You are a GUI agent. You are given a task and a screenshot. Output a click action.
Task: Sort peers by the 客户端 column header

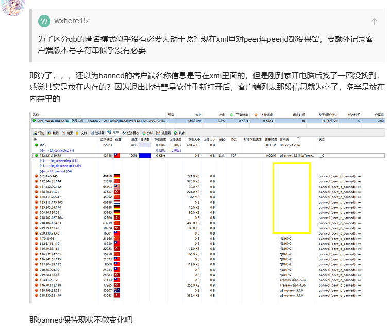tap(284, 139)
